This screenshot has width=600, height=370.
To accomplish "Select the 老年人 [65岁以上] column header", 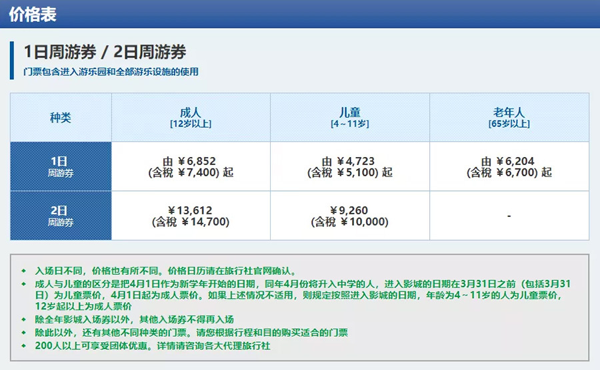I will 509,117.
